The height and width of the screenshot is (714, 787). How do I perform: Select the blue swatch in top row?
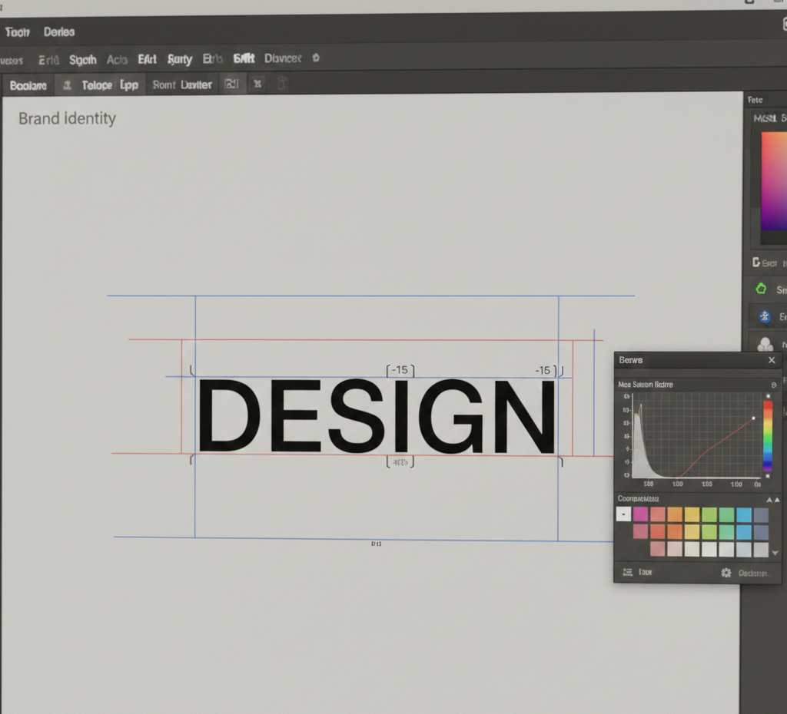(x=744, y=514)
